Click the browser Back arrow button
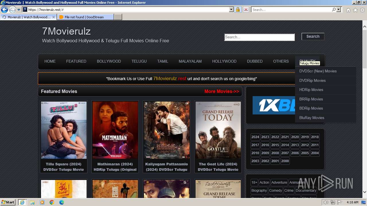Screen dimensions: 367x206 point(4,10)
